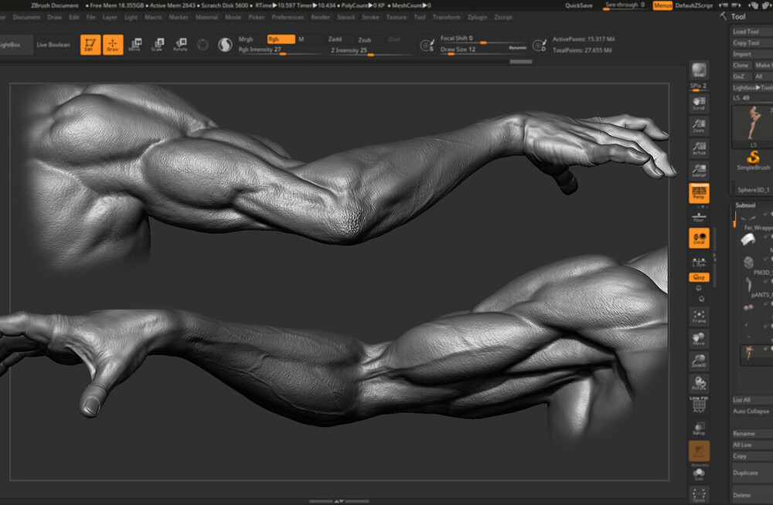The image size is (773, 505).
Task: Toggle Draw mode button
Action: pos(113,45)
